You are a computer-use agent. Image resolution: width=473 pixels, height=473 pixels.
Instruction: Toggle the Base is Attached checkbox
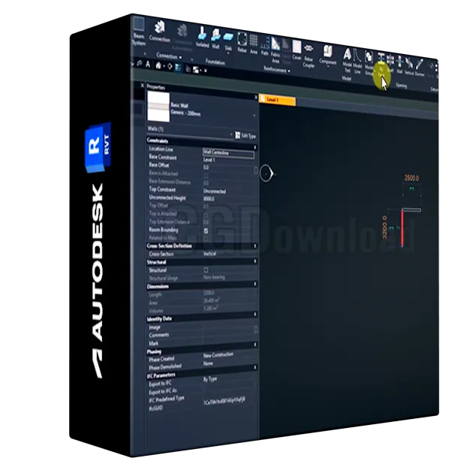point(206,176)
